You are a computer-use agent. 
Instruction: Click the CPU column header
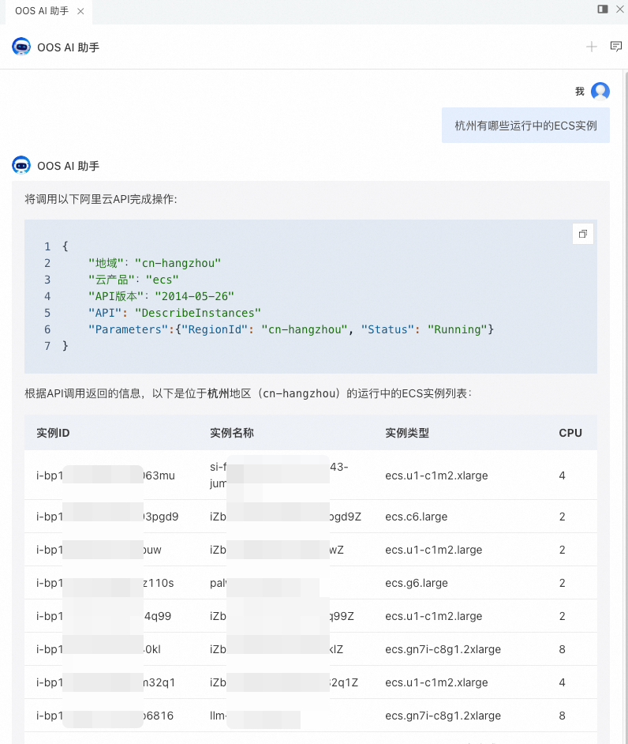pyautogui.click(x=570, y=433)
